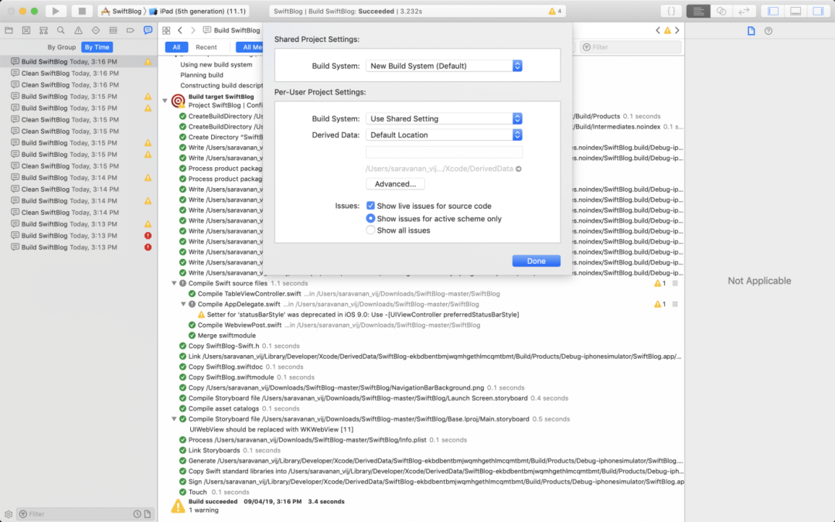Open Shared Build System dropdown
835x522 pixels.
[x=444, y=66]
